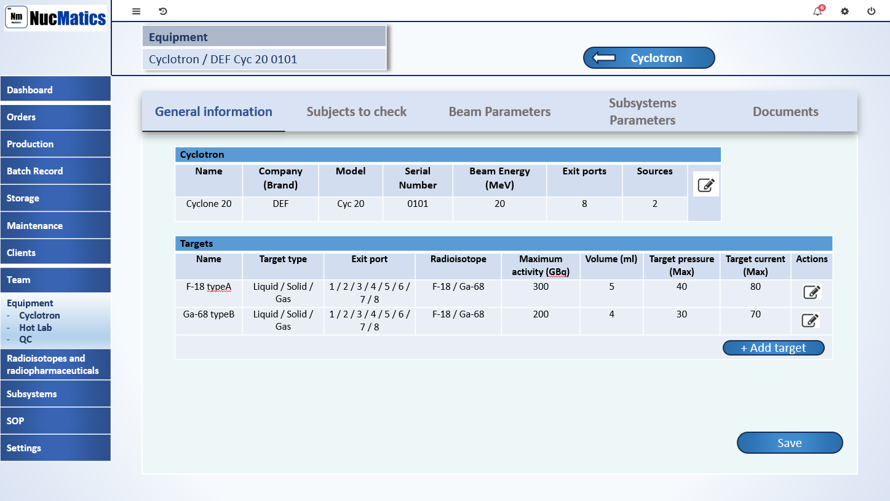
Task: Select QC under Equipment
Action: coord(25,340)
